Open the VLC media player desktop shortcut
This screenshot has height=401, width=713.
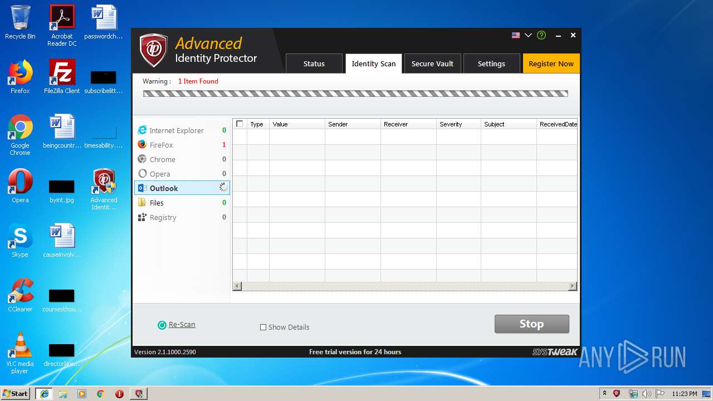click(x=20, y=353)
